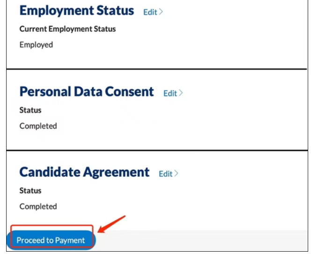
Task: Edit the Employment Status section
Action: 150,12
